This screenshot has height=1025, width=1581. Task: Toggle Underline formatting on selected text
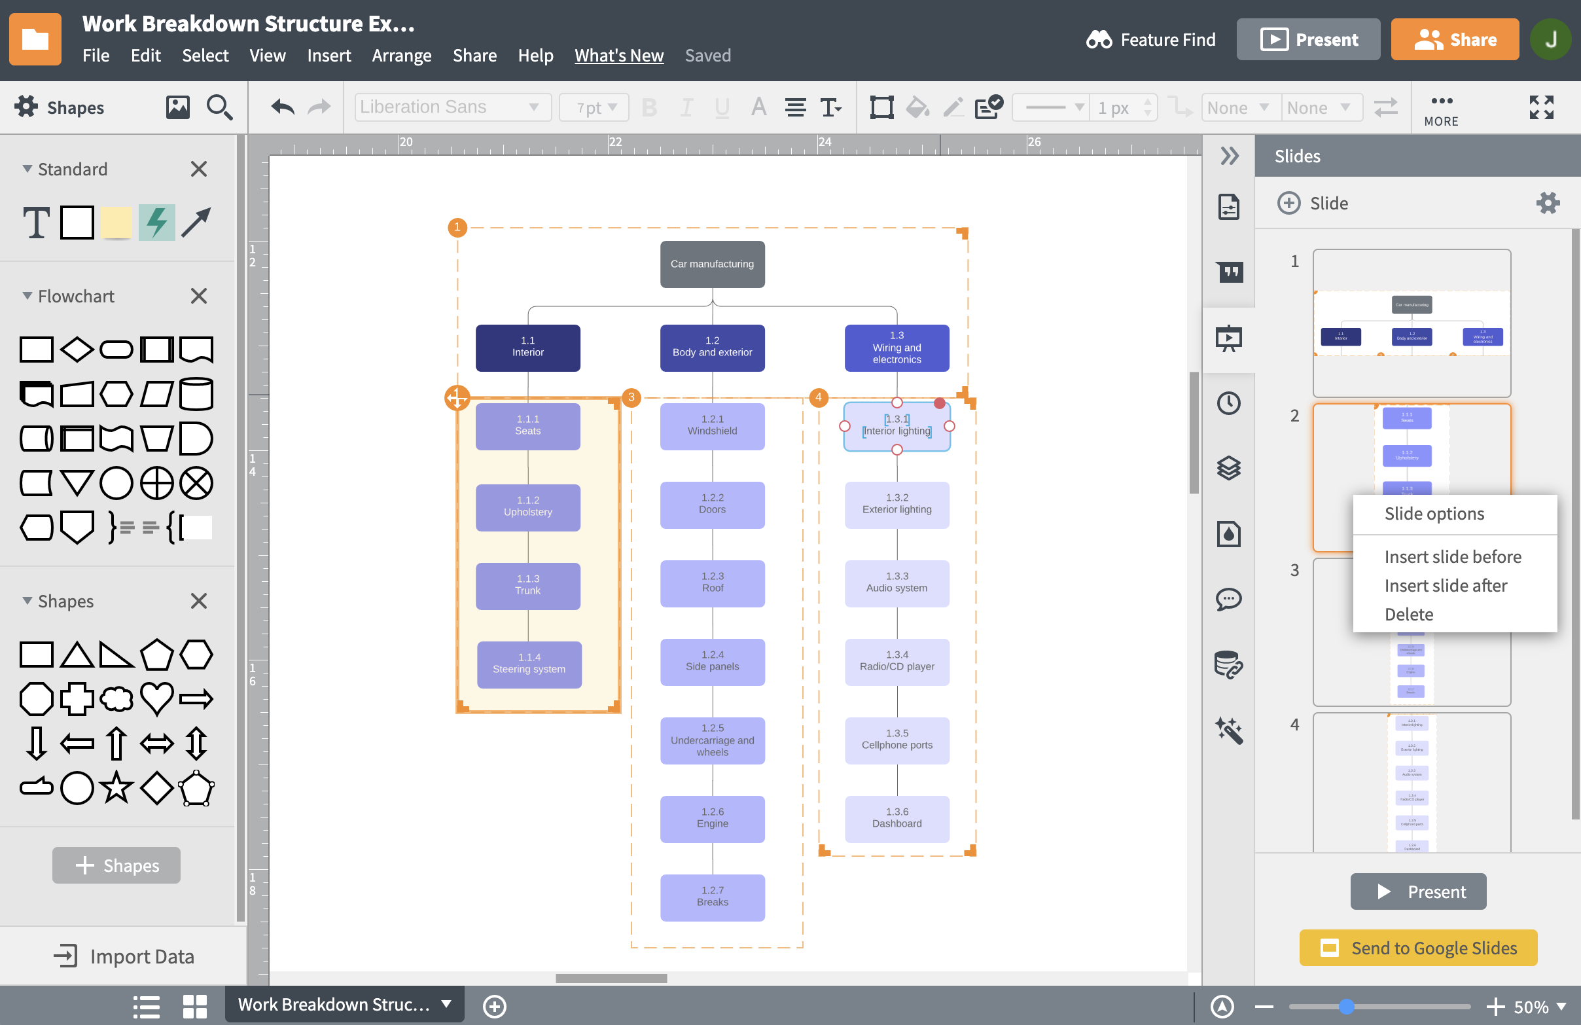pos(720,107)
